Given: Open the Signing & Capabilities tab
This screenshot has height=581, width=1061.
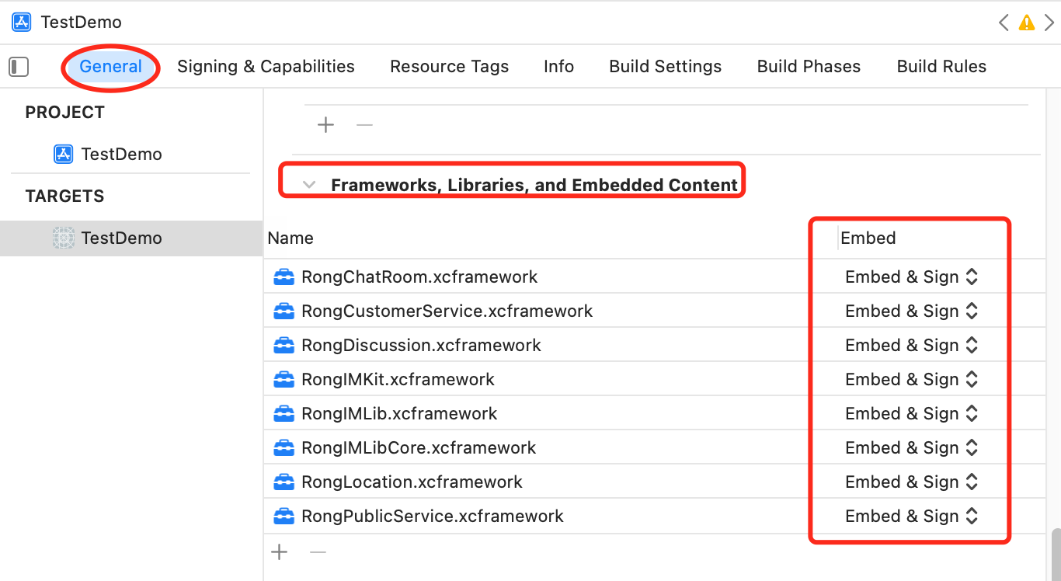Looking at the screenshot, I should [x=266, y=67].
